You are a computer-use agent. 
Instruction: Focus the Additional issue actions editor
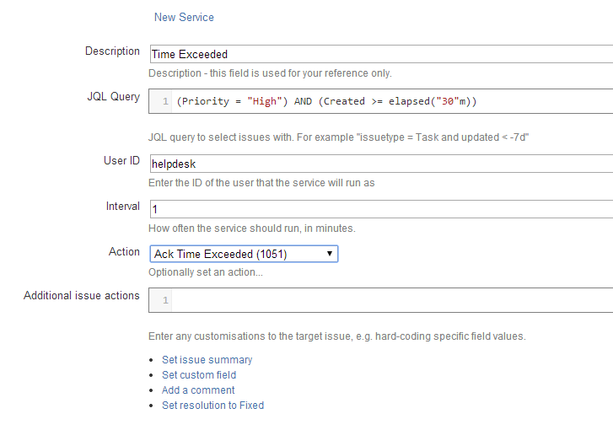(381, 300)
